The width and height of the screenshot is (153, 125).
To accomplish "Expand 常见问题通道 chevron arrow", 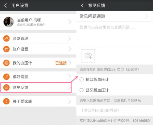I will tap(146, 16).
